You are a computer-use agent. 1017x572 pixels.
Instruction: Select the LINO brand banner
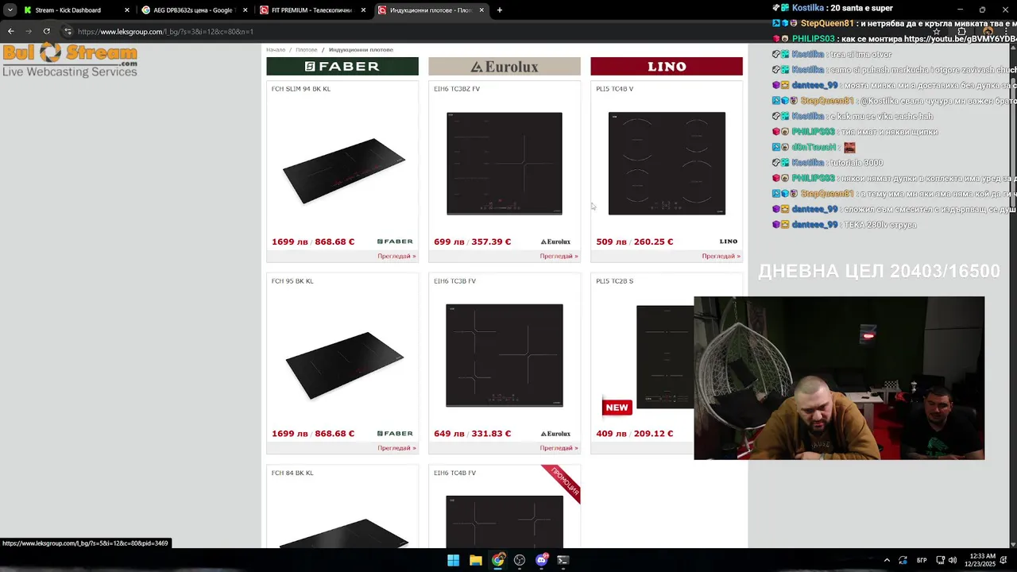coord(667,67)
